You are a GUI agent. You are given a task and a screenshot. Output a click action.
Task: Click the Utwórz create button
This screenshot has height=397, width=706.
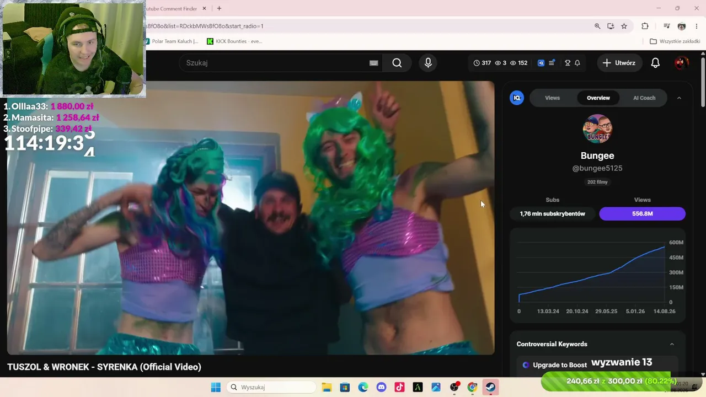(x=619, y=63)
